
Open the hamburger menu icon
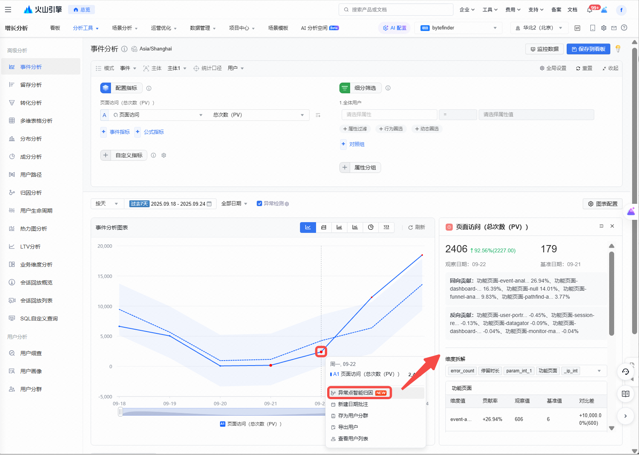click(8, 10)
